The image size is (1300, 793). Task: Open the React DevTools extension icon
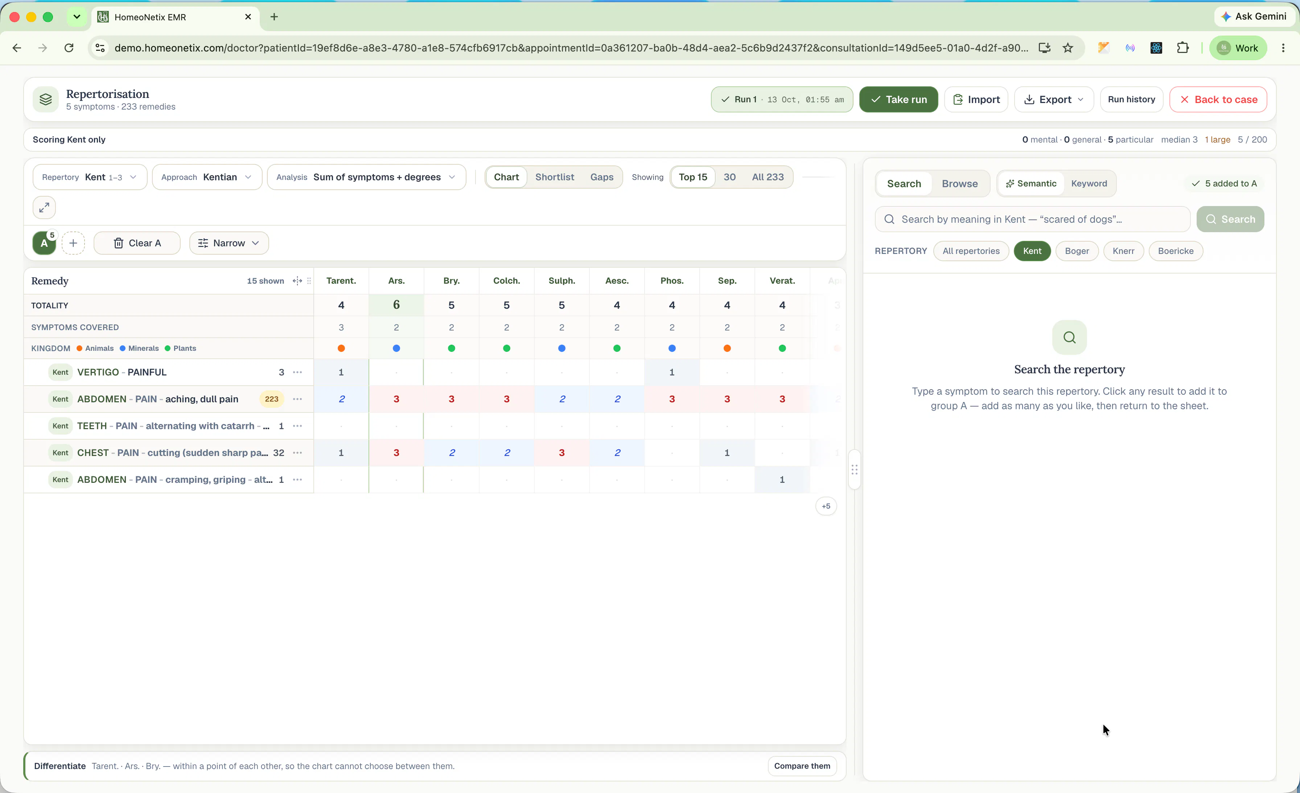(1156, 48)
